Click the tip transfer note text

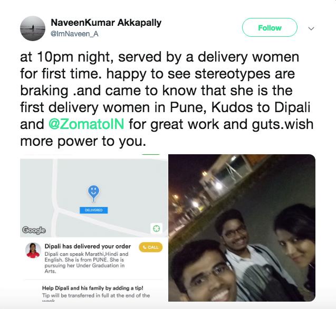tap(96, 297)
